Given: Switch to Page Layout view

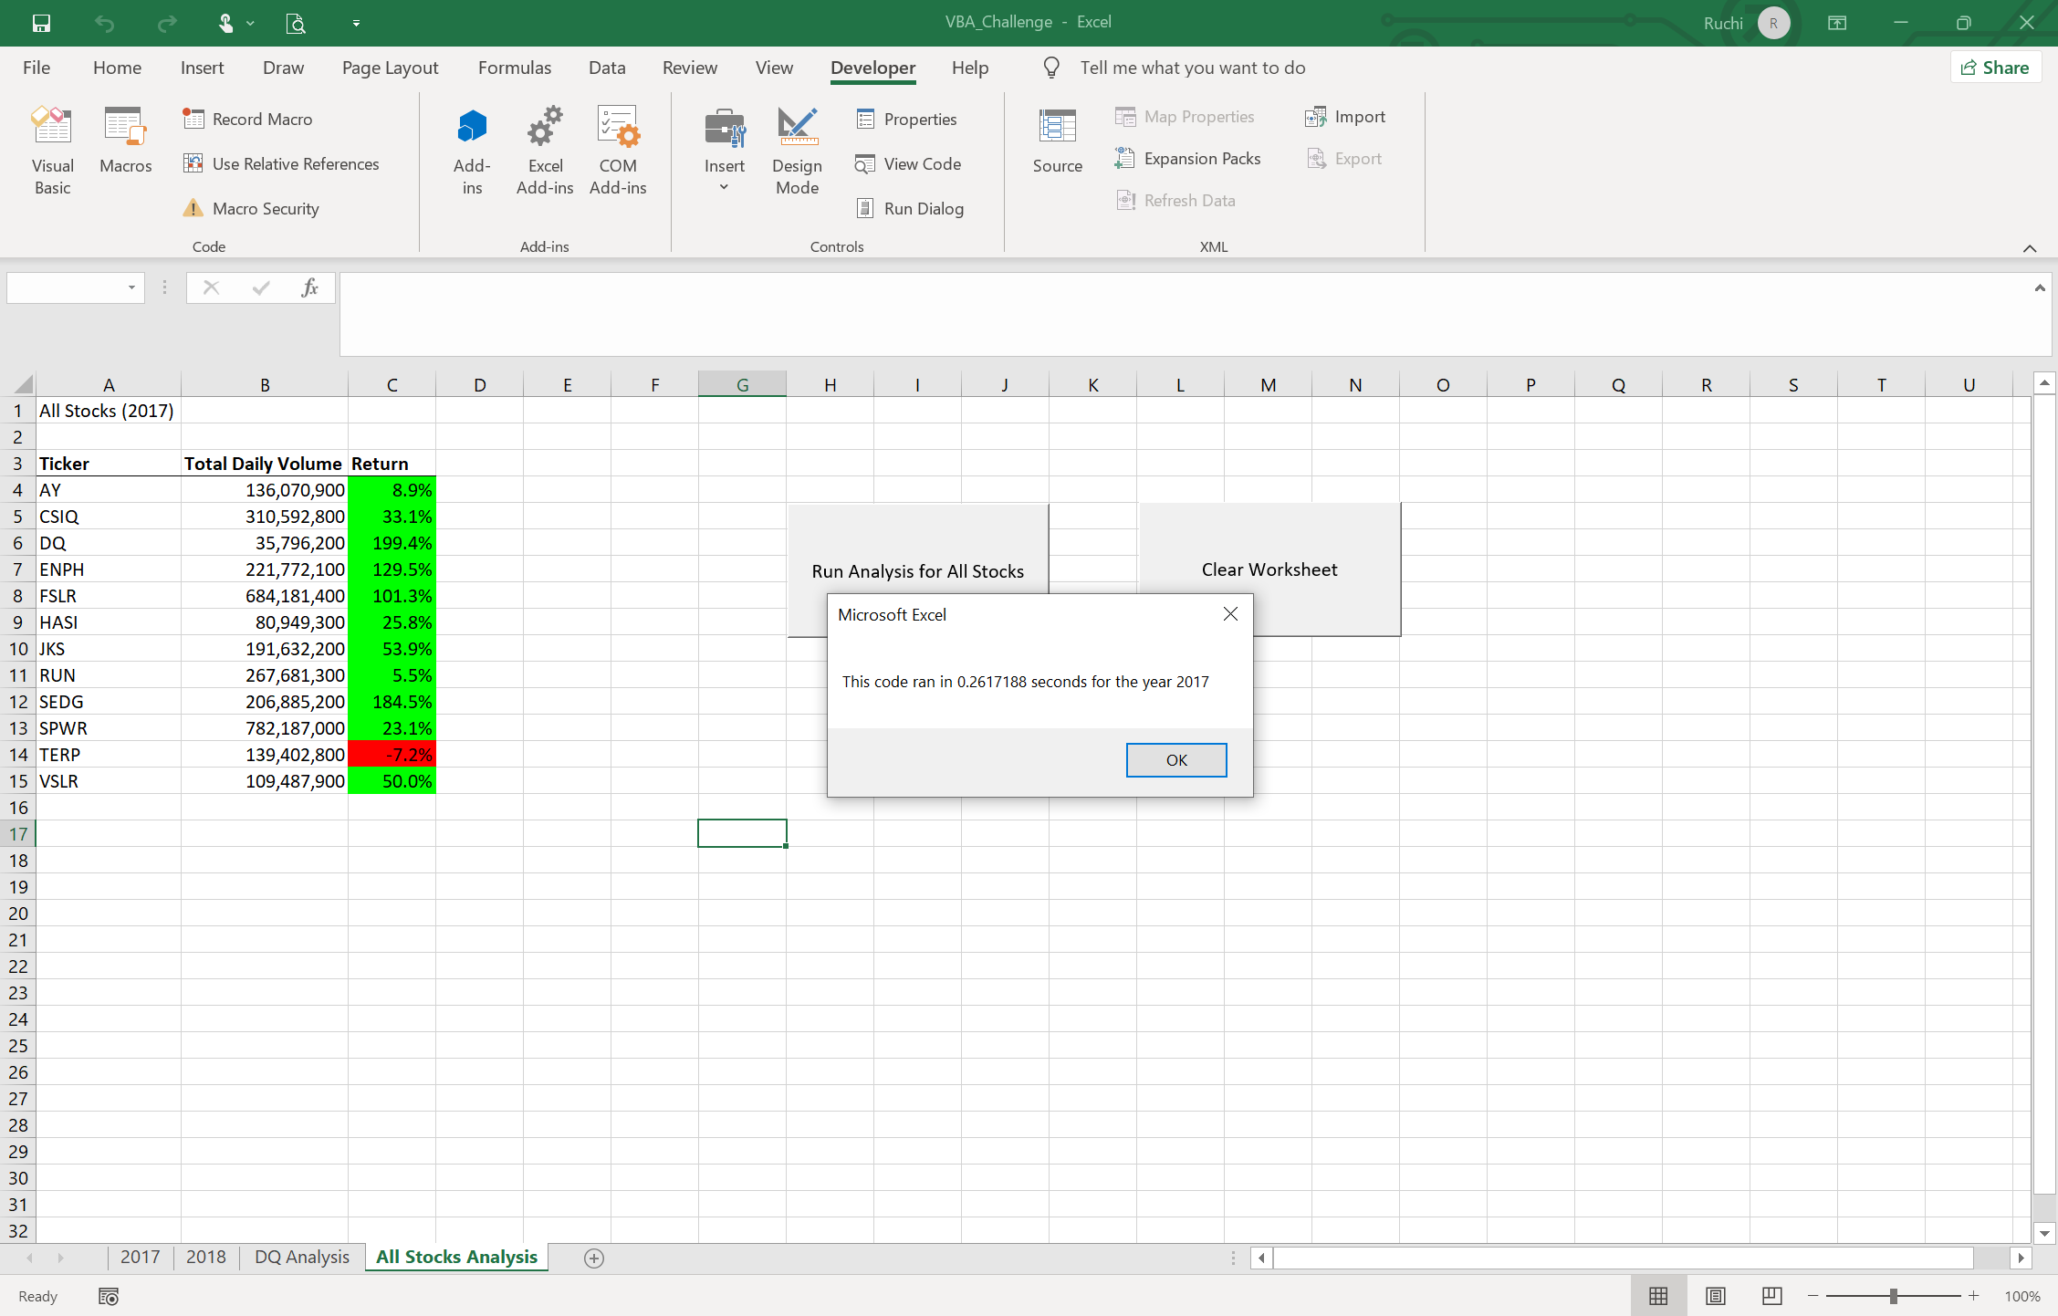Looking at the screenshot, I should [1716, 1296].
